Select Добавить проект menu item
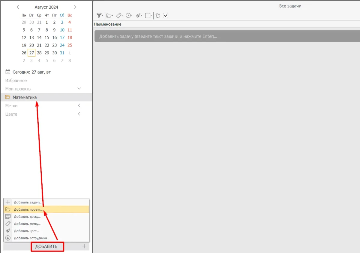This screenshot has width=360, height=253. click(28, 209)
